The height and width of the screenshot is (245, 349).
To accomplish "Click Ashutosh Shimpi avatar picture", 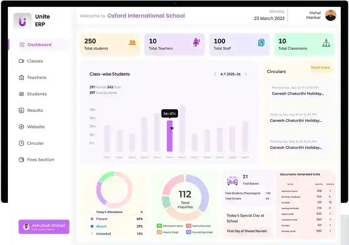I will pyautogui.click(x=26, y=227).
